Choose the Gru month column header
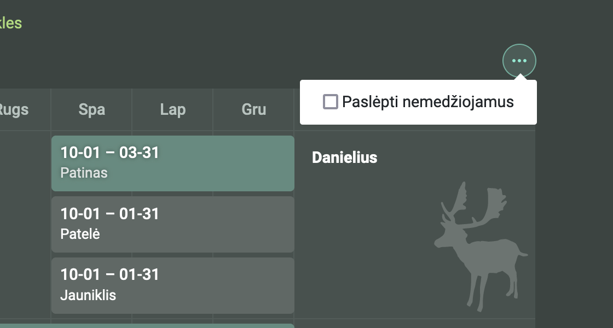The width and height of the screenshot is (613, 328). point(253,109)
